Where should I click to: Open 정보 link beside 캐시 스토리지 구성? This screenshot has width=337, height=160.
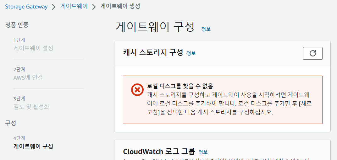click(x=191, y=53)
